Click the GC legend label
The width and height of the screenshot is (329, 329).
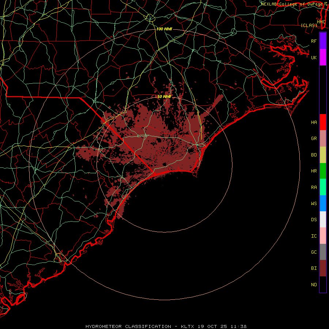314,252
